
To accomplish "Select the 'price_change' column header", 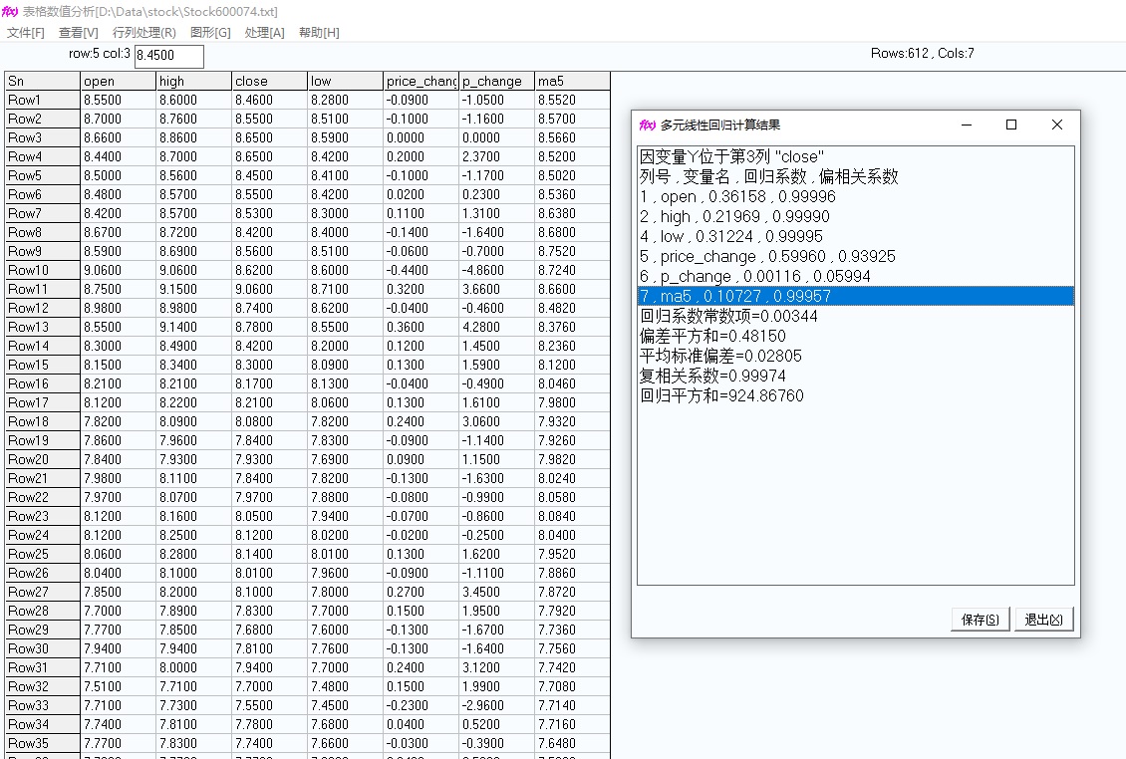I will click(x=421, y=81).
